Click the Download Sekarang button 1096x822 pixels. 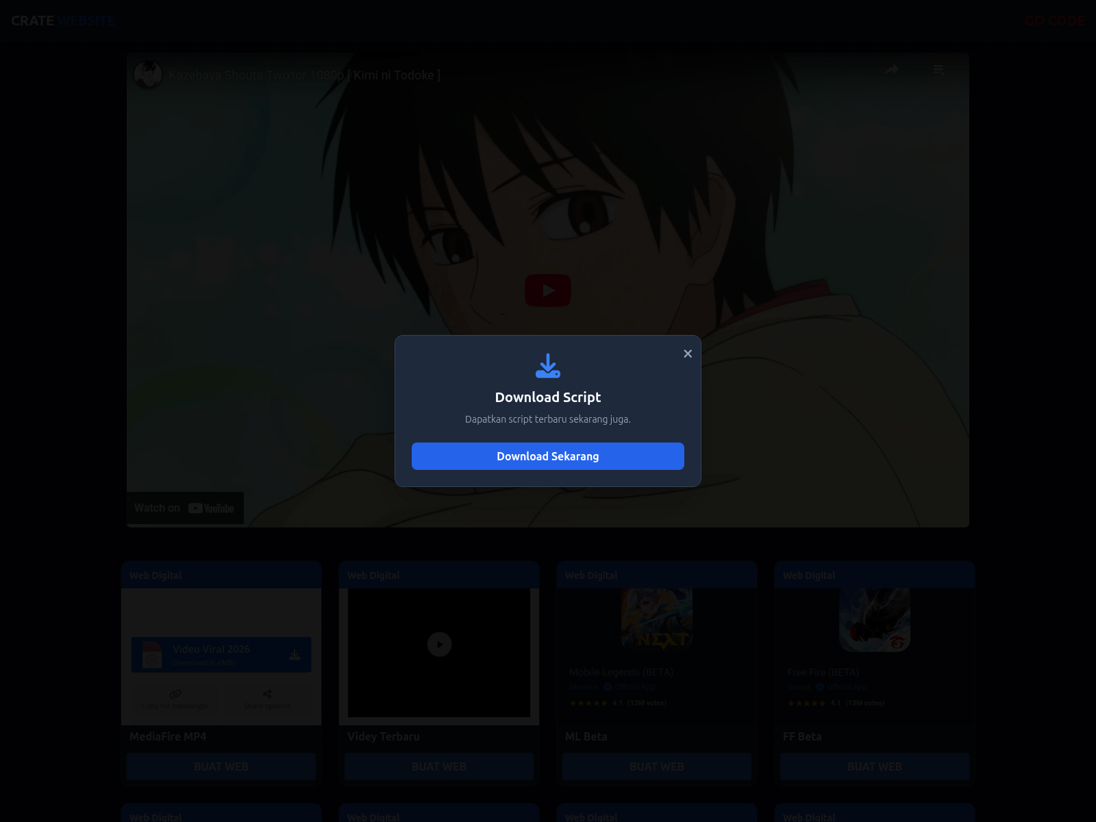(x=548, y=456)
